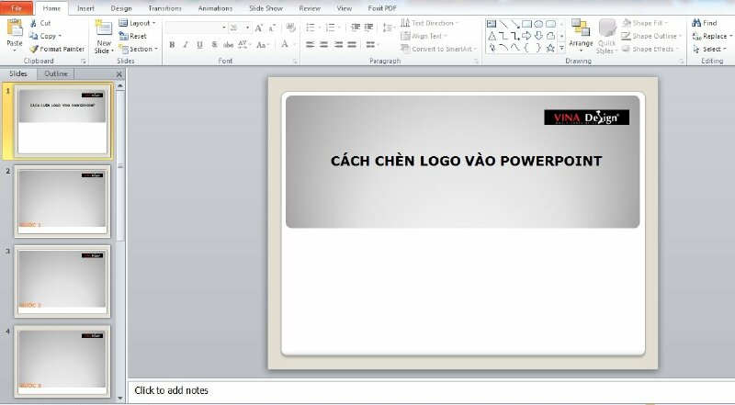Select the Line shape in gallery

pos(503,24)
